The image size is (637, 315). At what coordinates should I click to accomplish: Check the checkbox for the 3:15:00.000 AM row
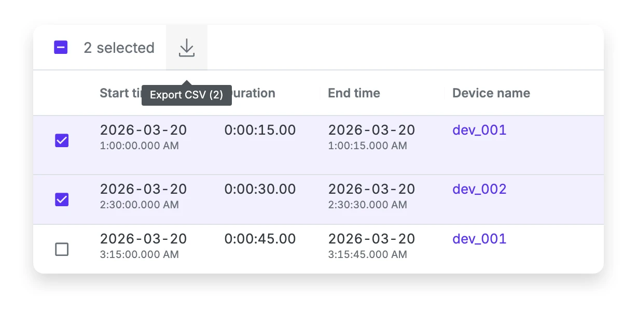62,249
